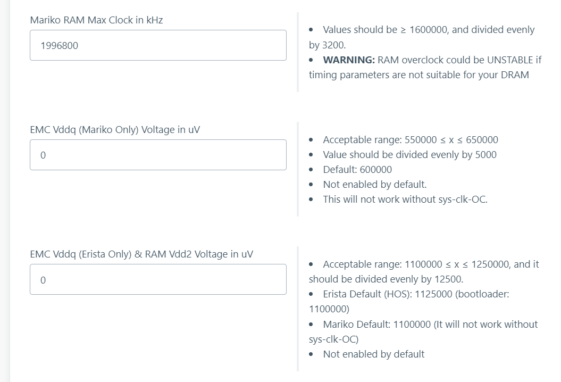Focus the Mariko RAM Max Clock input

click(158, 45)
